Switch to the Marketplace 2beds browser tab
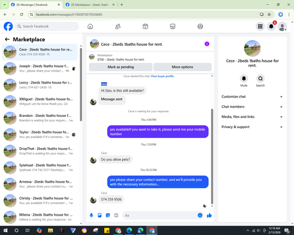 click(90, 5)
